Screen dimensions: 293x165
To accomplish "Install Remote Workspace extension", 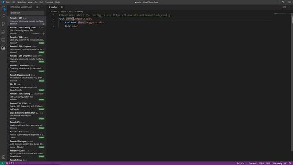I will pos(42,147).
